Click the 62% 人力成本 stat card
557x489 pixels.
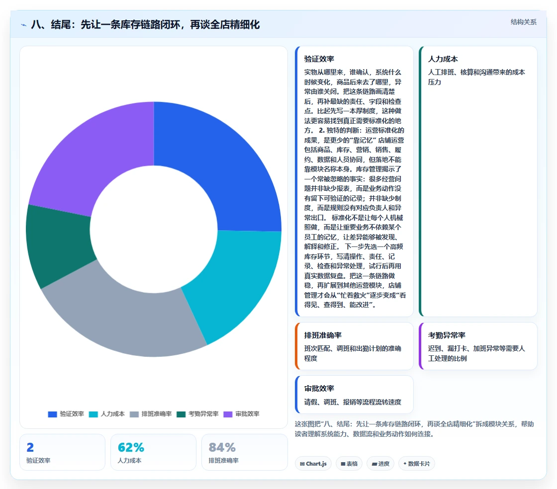coord(154,452)
